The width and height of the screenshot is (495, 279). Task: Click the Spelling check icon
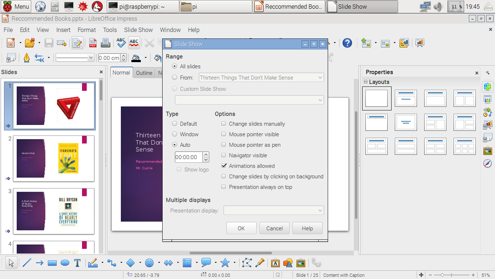[121, 43]
